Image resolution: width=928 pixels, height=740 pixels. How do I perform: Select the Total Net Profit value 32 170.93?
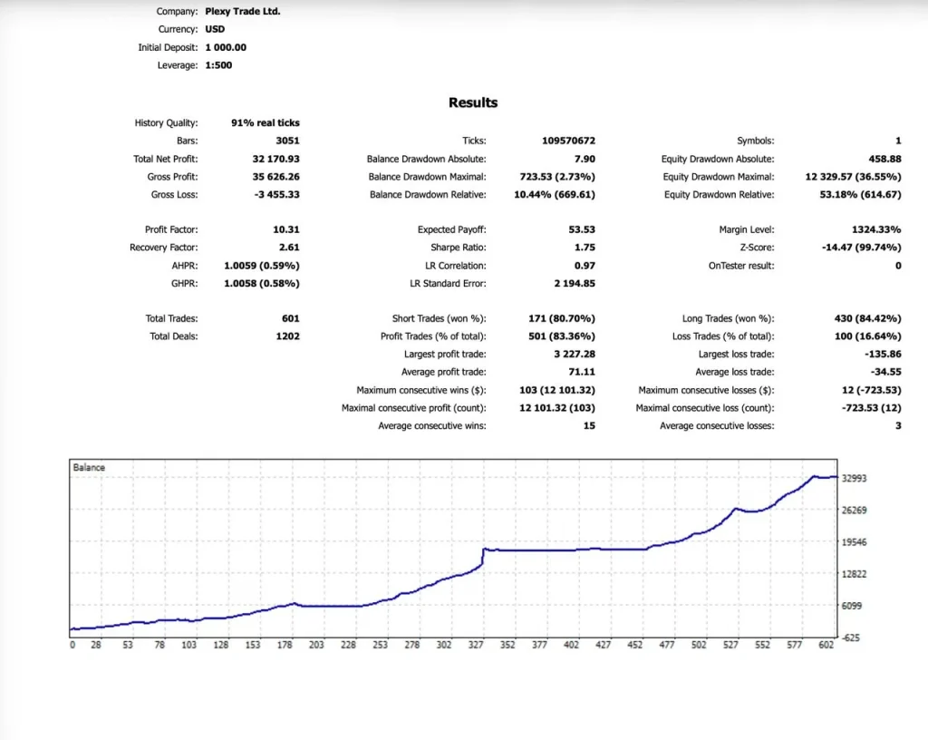[x=275, y=159]
